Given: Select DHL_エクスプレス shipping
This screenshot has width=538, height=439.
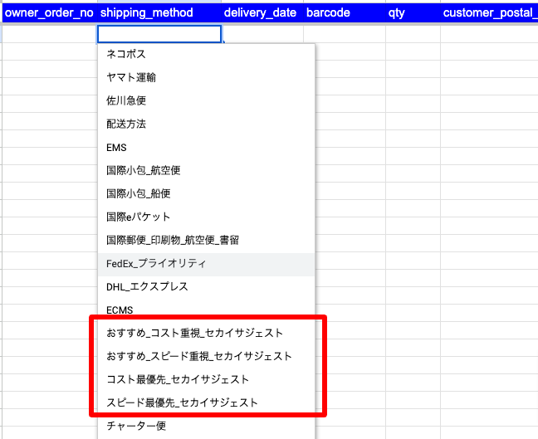Looking at the screenshot, I should tap(147, 286).
